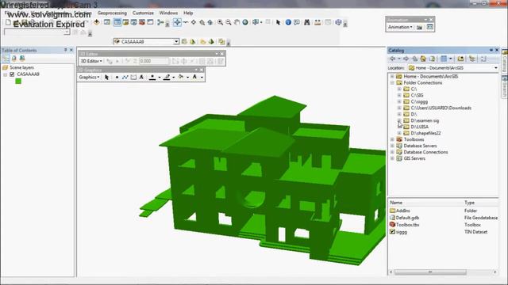Choose the Zoom In tool

click(221, 22)
